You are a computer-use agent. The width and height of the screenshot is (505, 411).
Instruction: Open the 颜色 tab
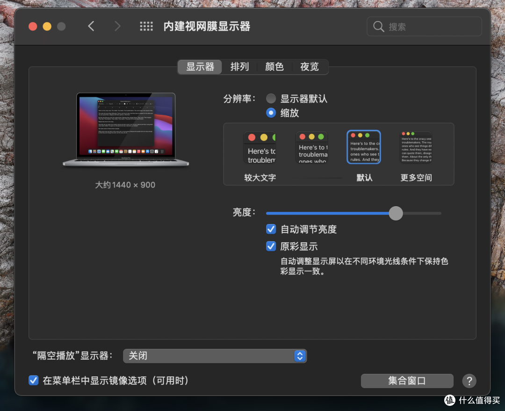click(274, 67)
